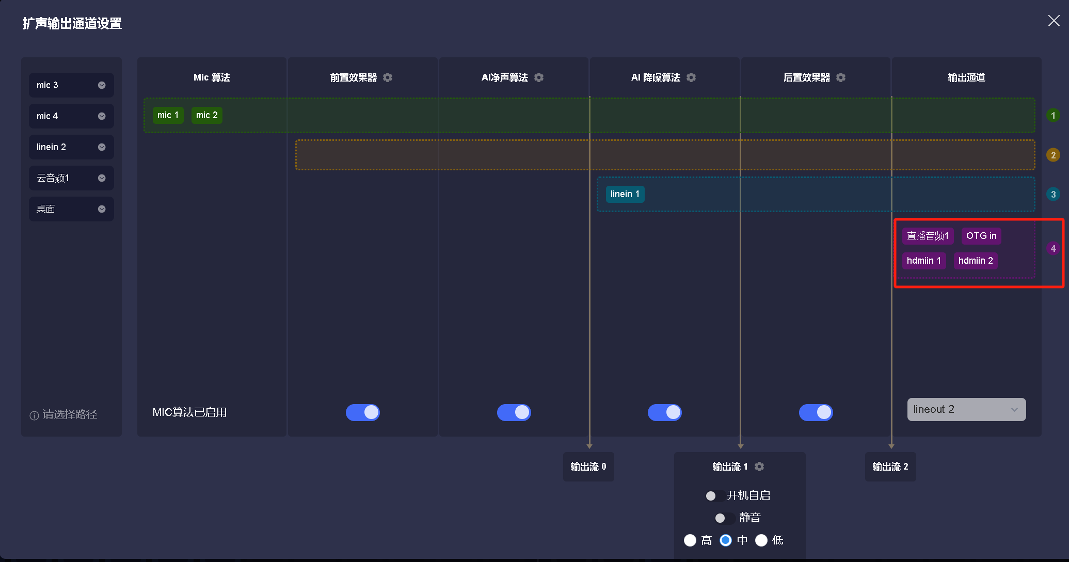Toggle the AI 降噪算法 switch

coord(665,412)
